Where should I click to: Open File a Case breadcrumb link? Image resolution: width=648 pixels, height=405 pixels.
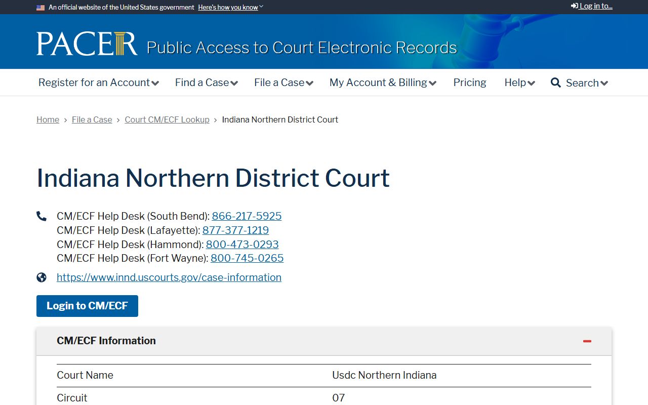click(92, 119)
